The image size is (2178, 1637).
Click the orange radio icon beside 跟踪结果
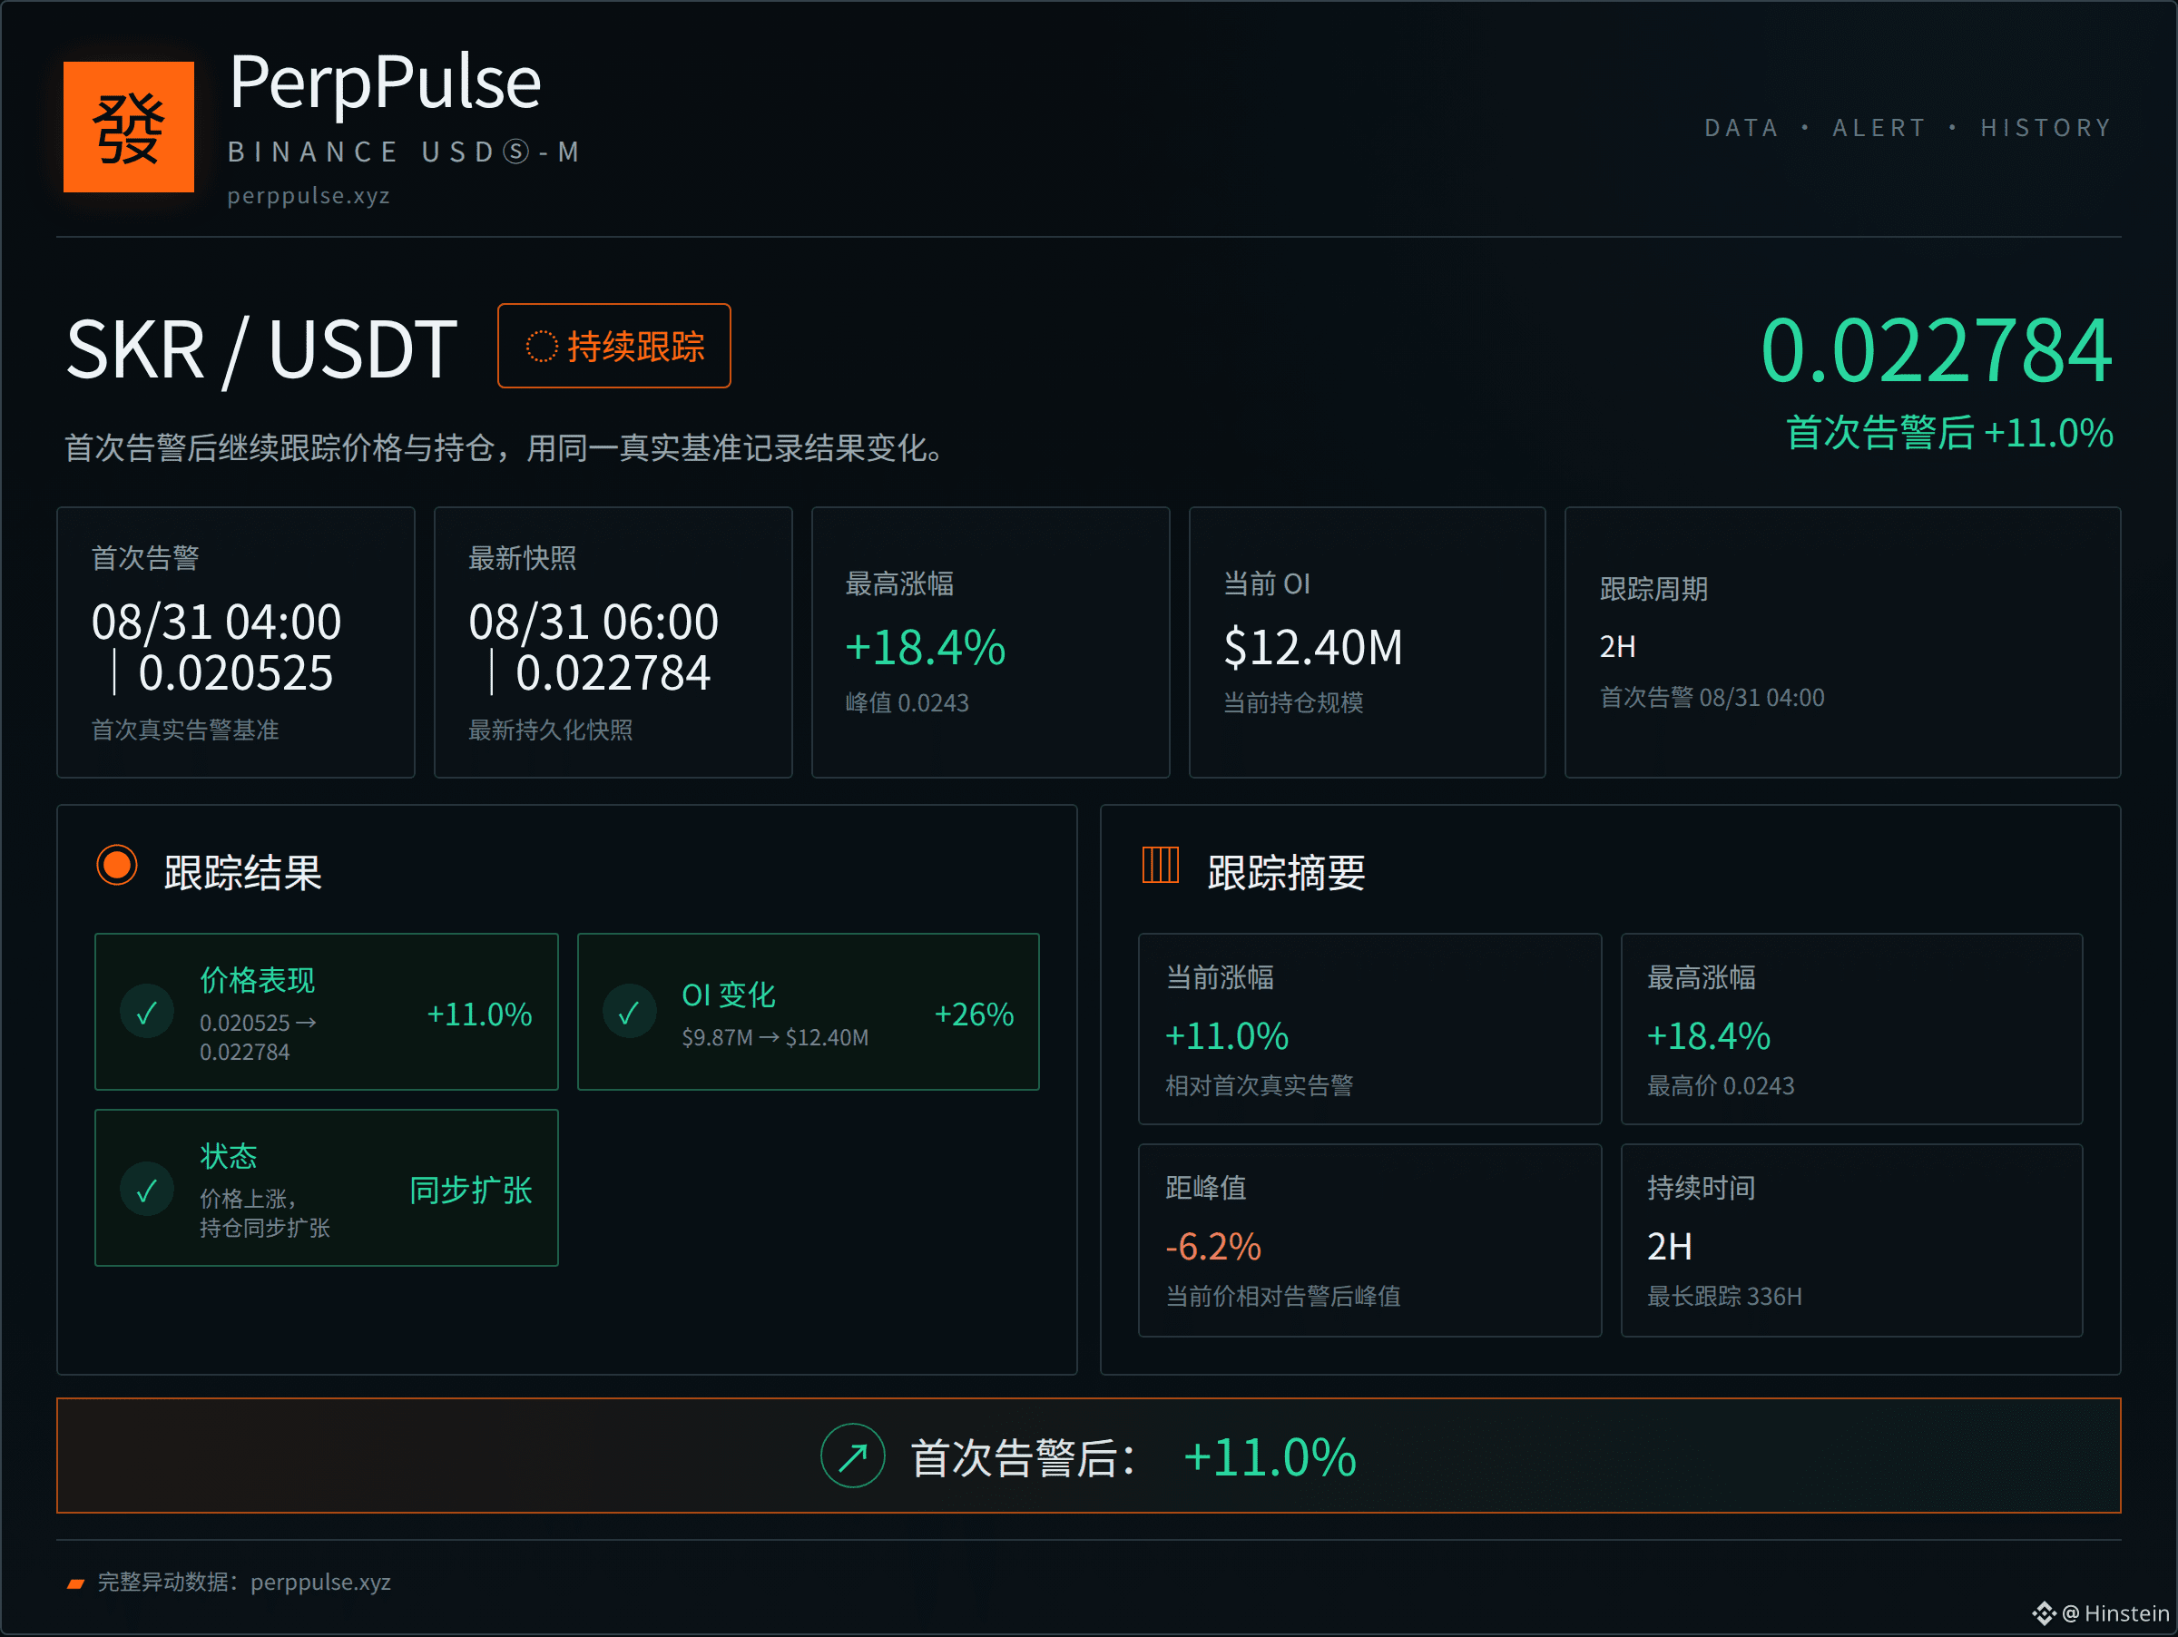[117, 866]
